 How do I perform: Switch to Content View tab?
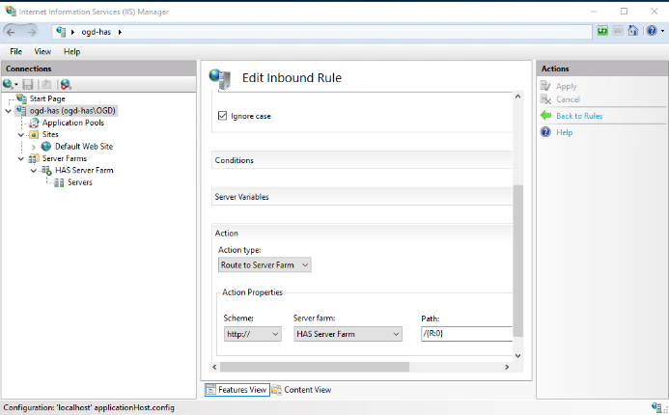[301, 389]
